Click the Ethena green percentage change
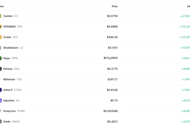This screenshot has width=190, height=126. pyautogui.click(x=186, y=69)
